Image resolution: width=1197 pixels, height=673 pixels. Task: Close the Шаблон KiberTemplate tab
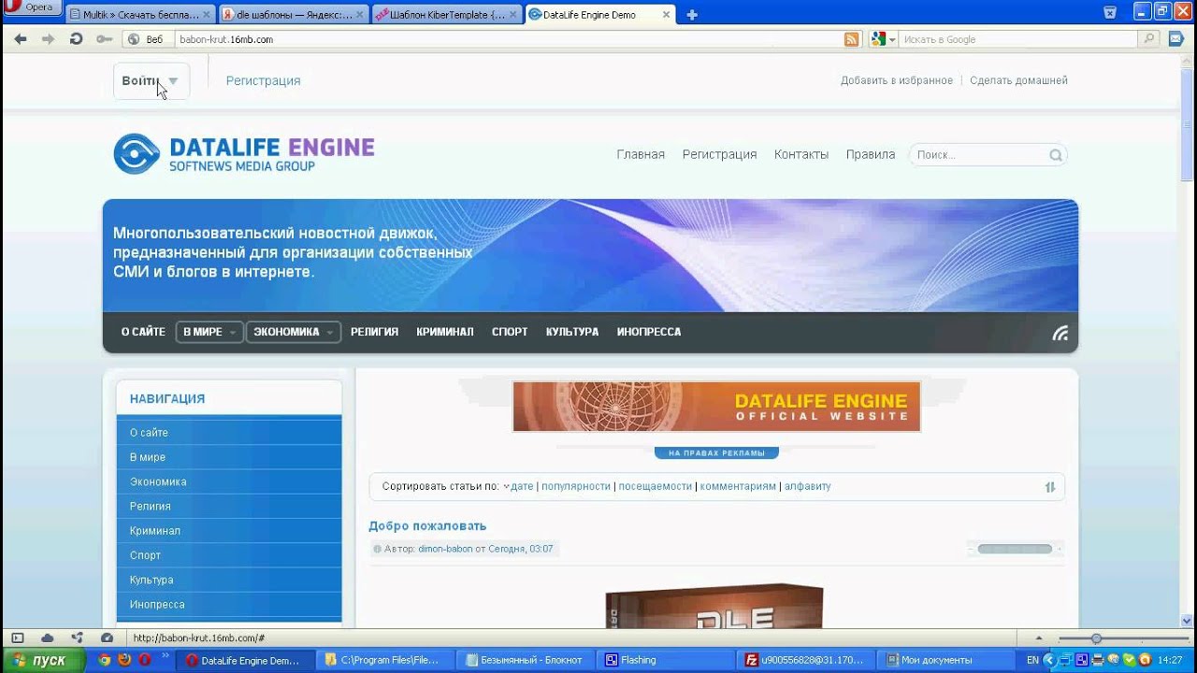click(x=513, y=15)
